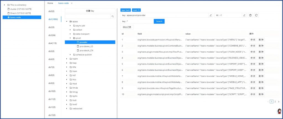This screenshot has height=119, width=283.
Task: Select providerzh_CN key in the tree
Action: [86, 51]
